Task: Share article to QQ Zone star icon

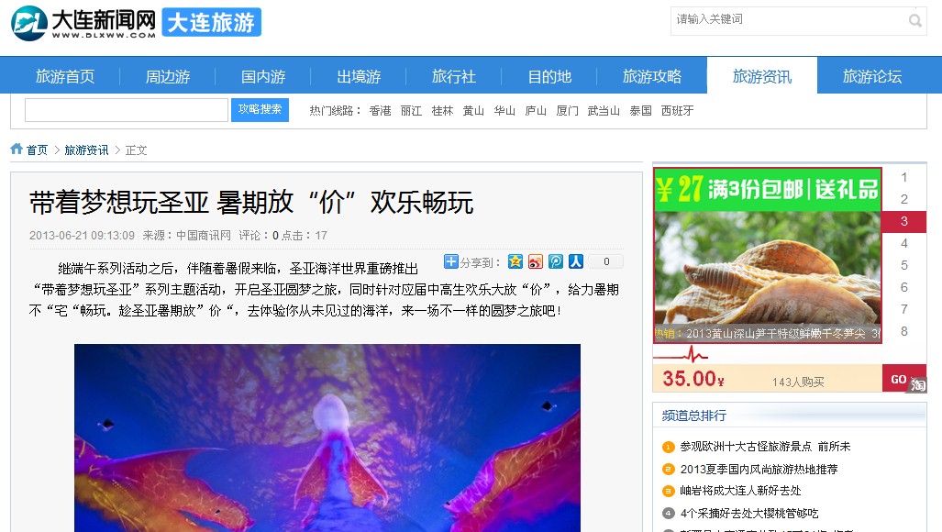Action: pos(515,261)
